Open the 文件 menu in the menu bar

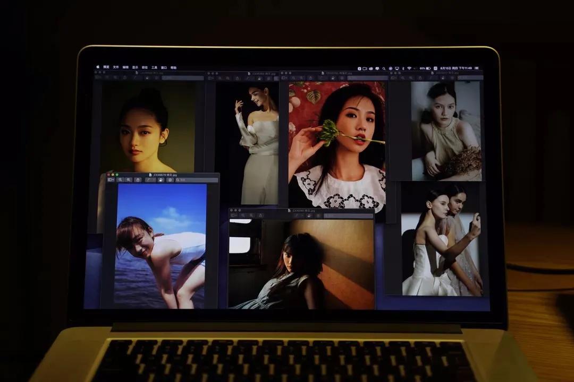[115, 67]
